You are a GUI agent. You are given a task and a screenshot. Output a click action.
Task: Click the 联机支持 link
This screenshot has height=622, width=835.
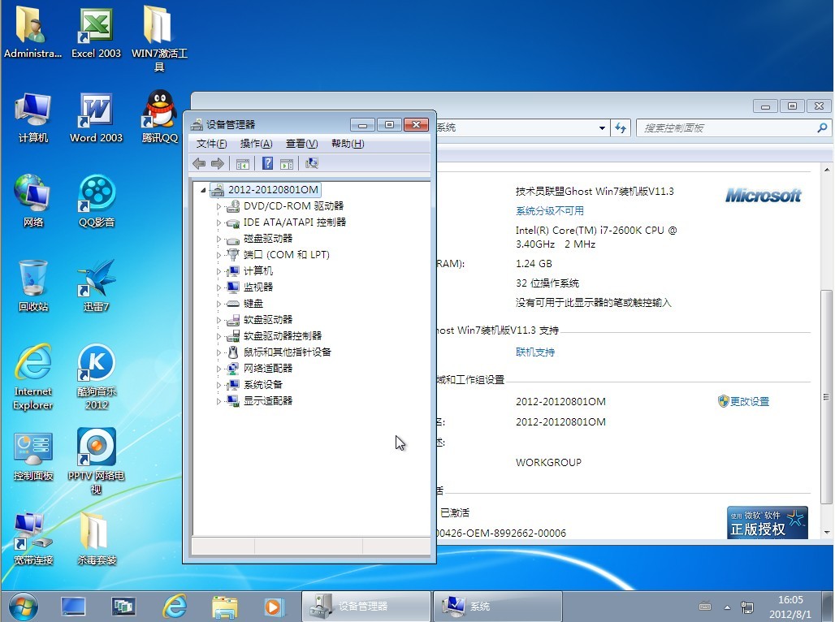(535, 352)
